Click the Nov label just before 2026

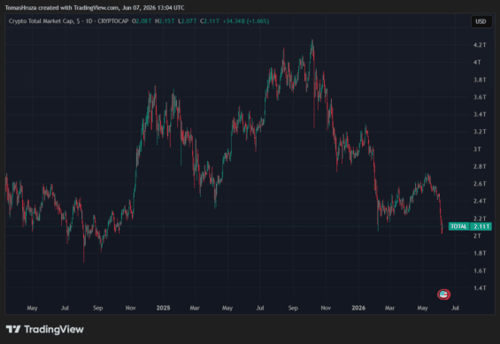click(326, 308)
